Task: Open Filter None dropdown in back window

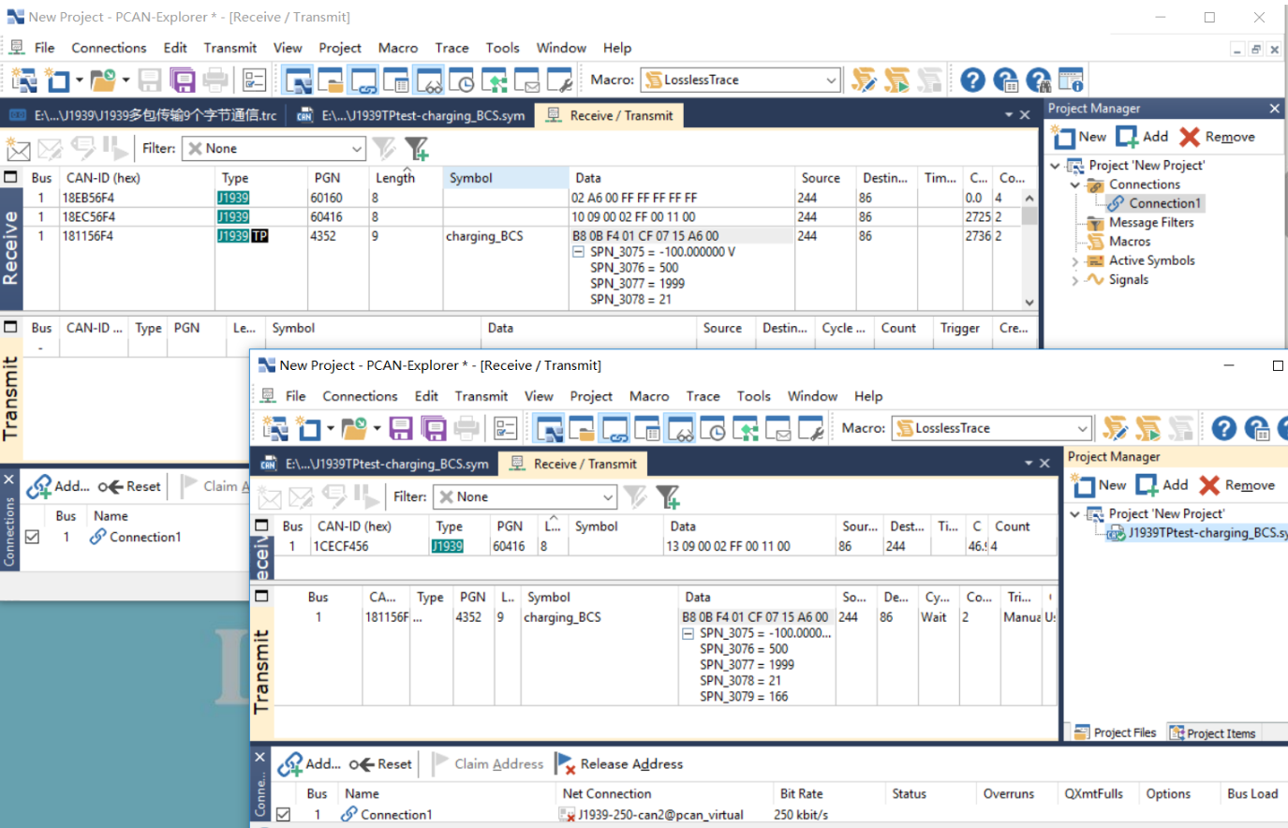Action: 357,148
